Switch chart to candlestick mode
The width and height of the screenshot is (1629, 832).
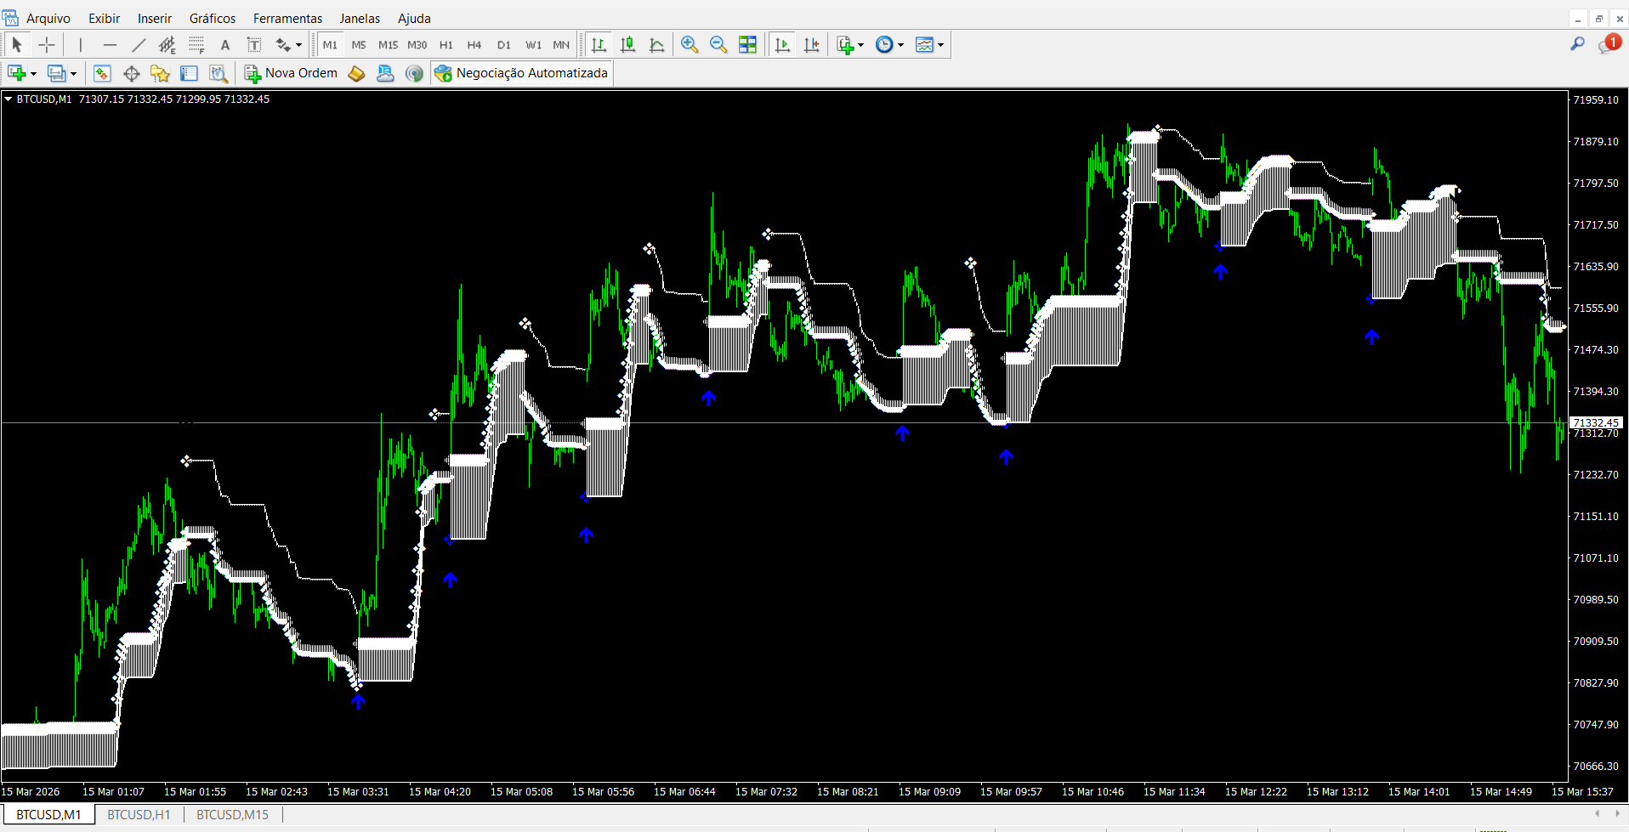[628, 45]
